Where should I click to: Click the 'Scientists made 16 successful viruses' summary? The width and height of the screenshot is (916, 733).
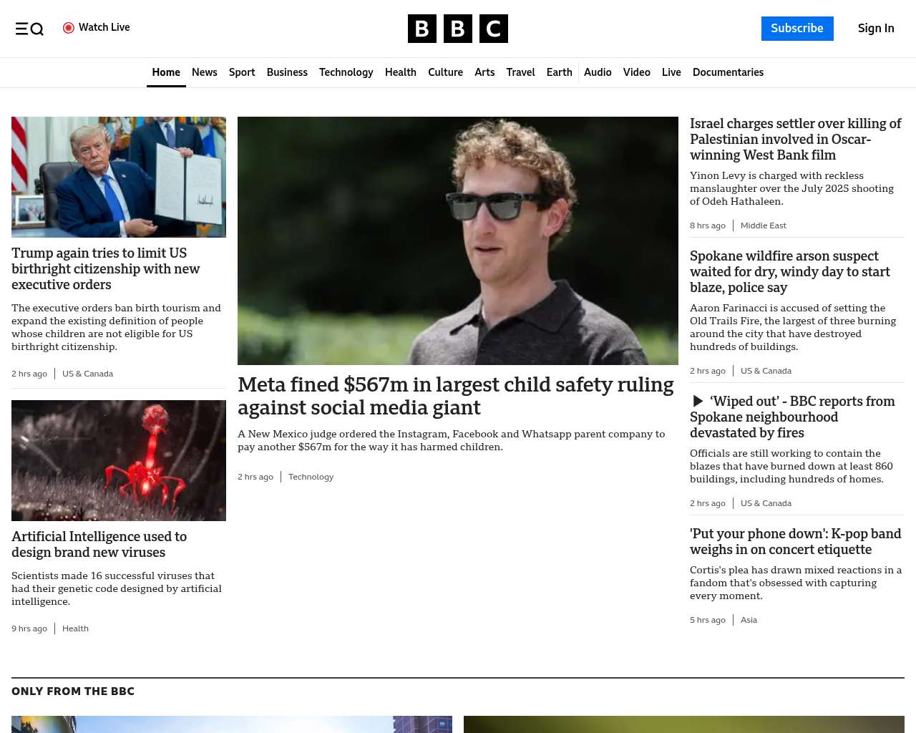pyautogui.click(x=117, y=588)
